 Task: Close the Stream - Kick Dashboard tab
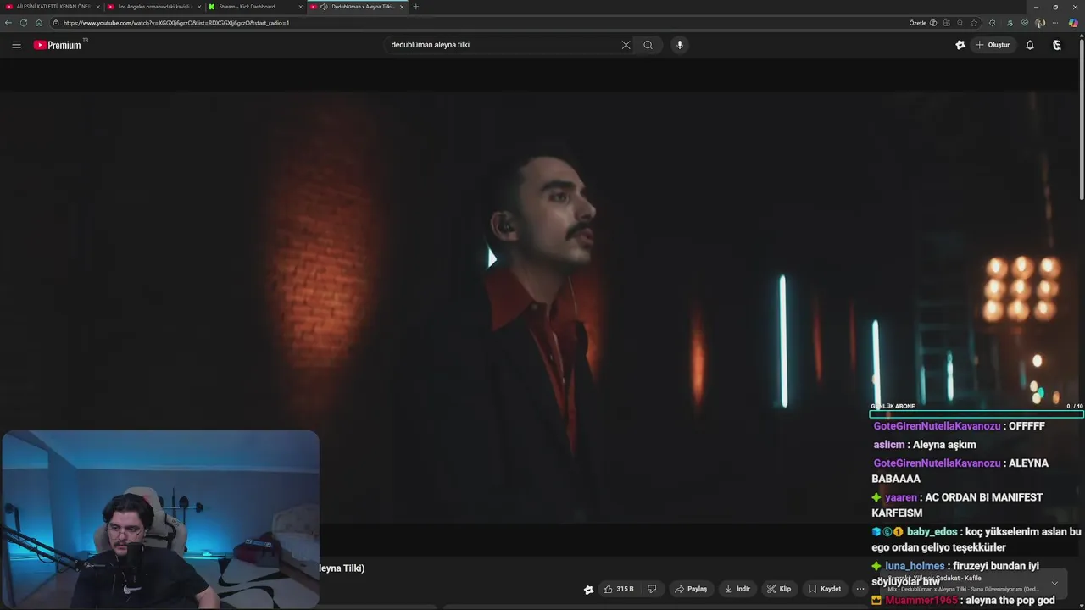point(300,7)
